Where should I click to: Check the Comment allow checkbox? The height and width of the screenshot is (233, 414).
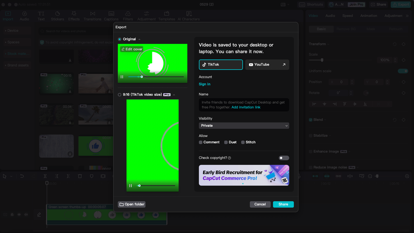tap(201, 142)
